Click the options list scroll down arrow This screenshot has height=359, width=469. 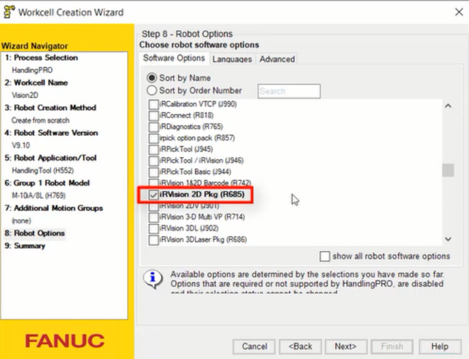click(448, 239)
